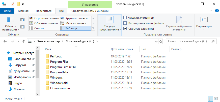220x102 pixels.
Task: Switch to large thumbnails view in status bar
Action: [216, 99]
